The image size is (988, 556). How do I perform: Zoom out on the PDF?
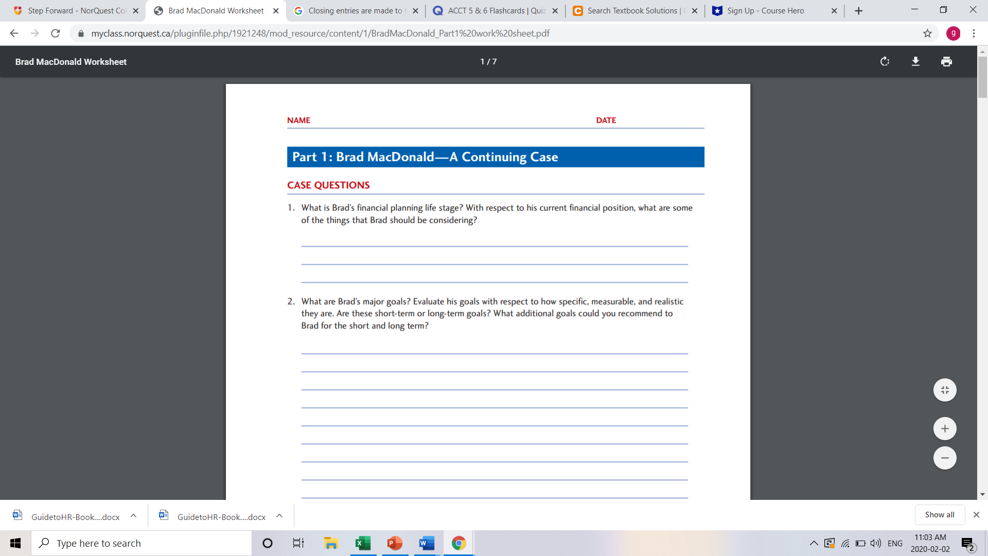944,457
